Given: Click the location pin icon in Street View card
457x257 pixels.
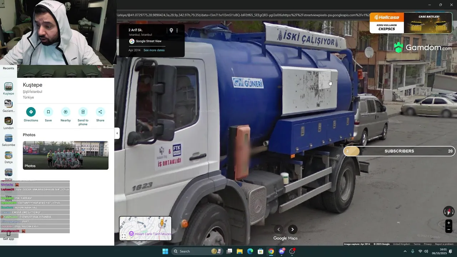Looking at the screenshot, I should click(x=171, y=30).
